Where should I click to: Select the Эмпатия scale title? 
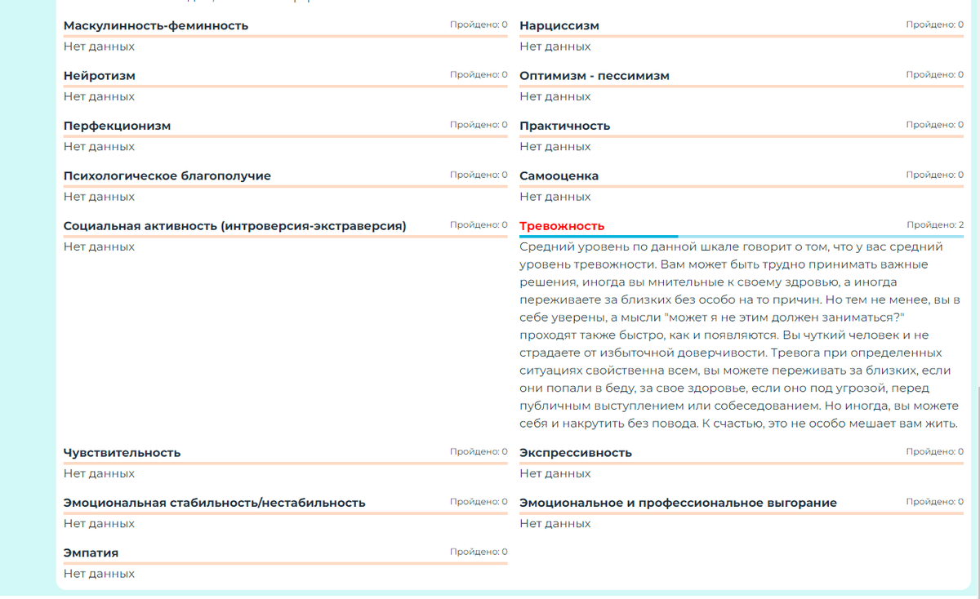(91, 553)
